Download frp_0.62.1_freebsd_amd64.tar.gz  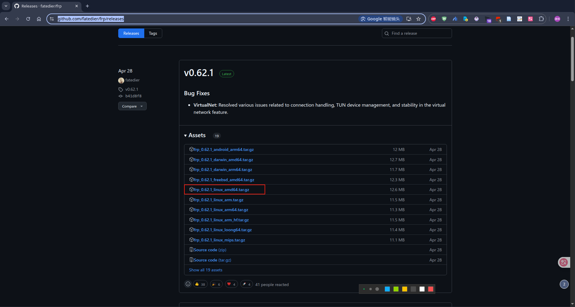(x=224, y=180)
